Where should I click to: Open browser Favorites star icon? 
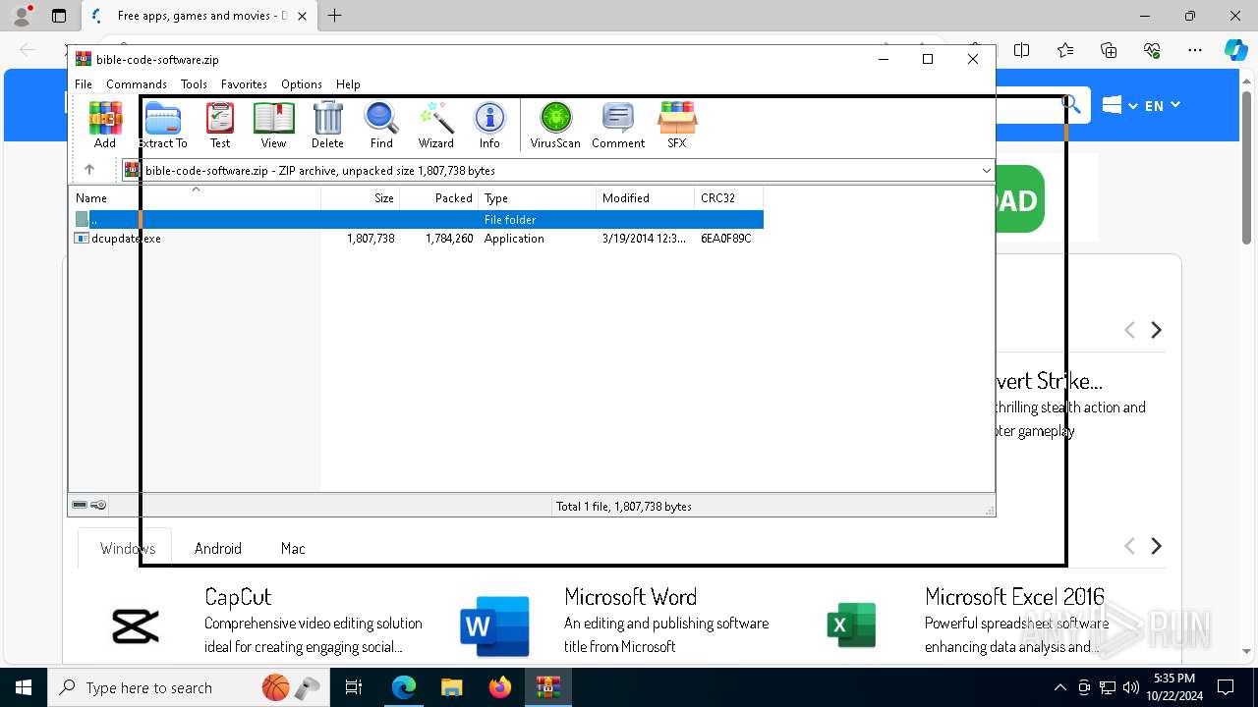click(x=1065, y=50)
